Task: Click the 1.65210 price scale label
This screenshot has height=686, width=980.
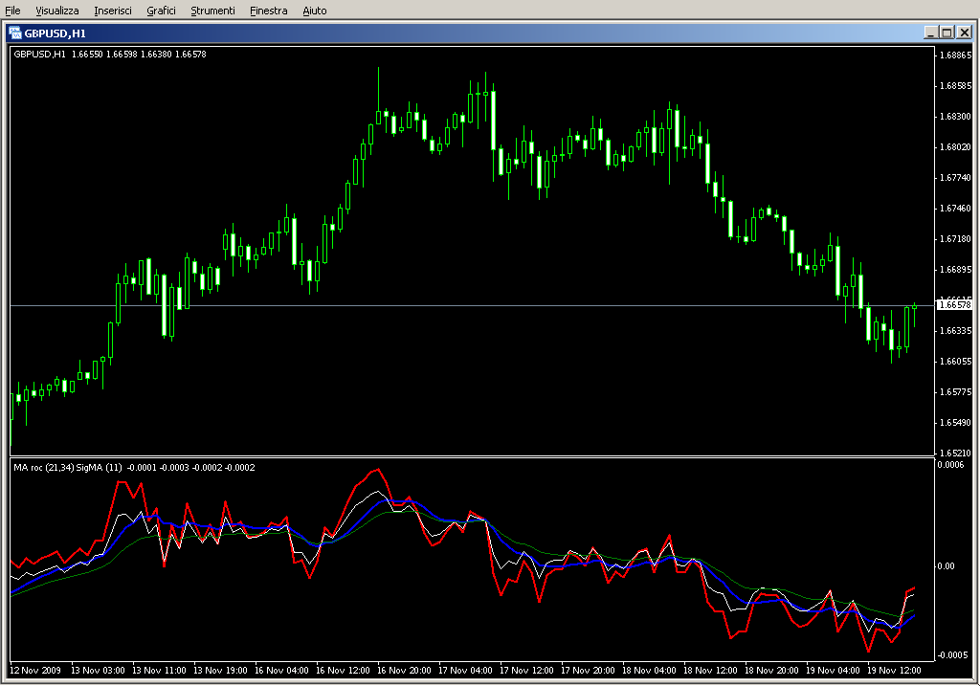Action: [956, 453]
